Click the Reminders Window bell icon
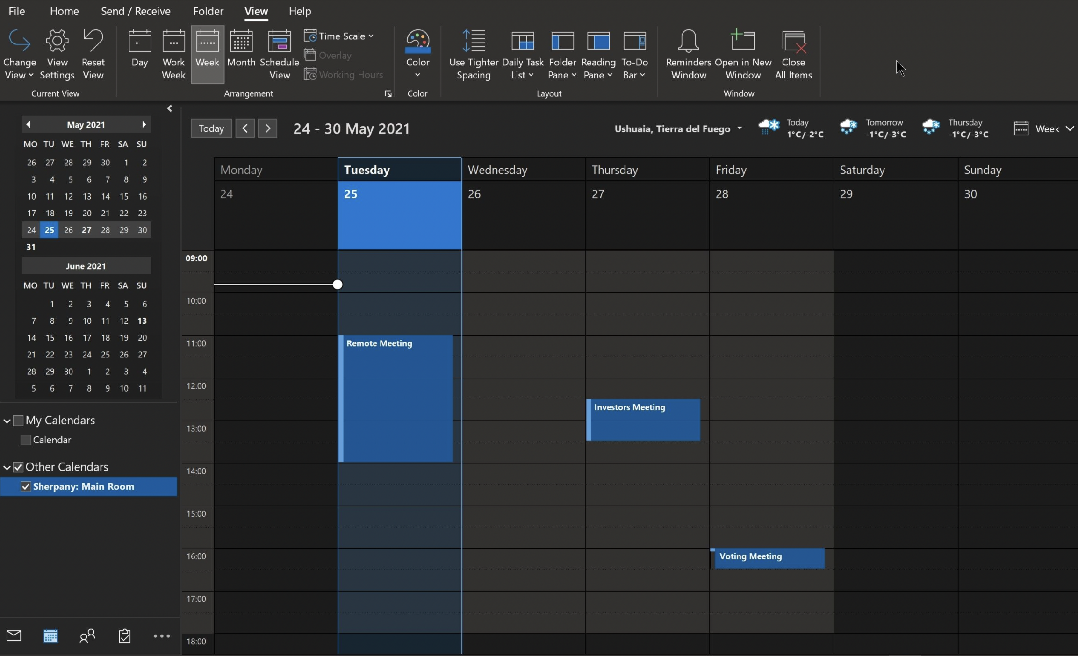 click(688, 41)
